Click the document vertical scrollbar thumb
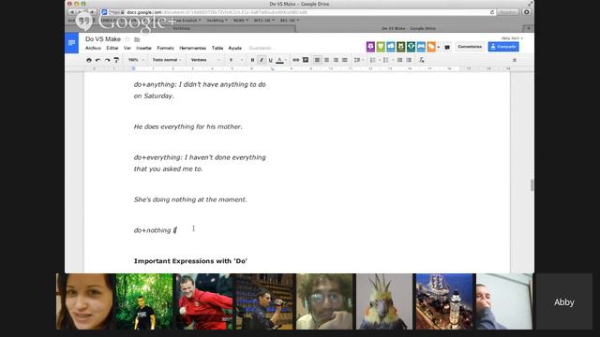The image size is (600, 337). (532, 185)
